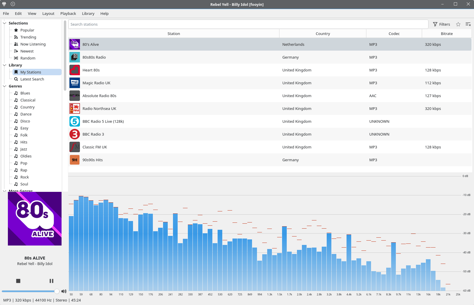Screen dimensions: 474x305
Task: Click the Blues genre music note icon
Action: click(16, 93)
